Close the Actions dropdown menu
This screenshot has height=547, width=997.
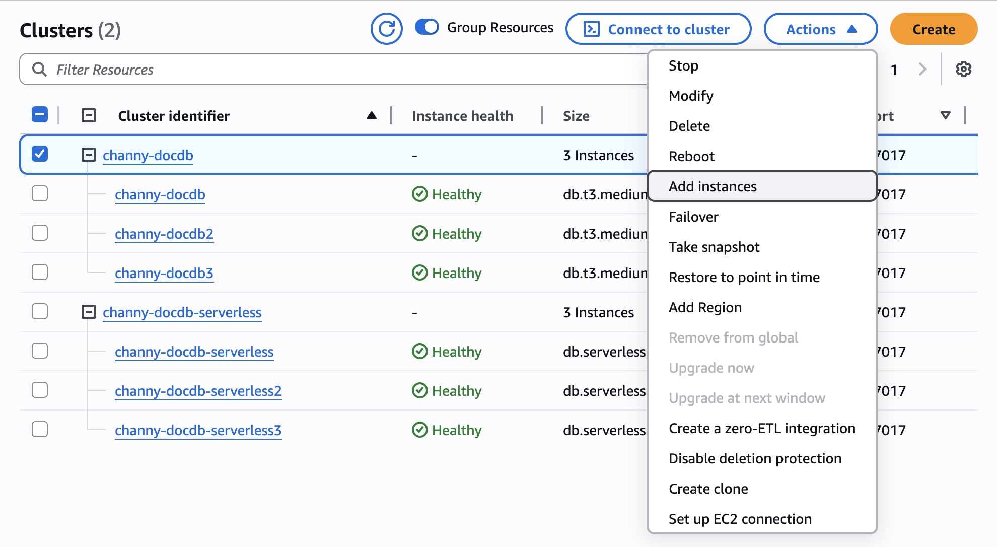820,29
